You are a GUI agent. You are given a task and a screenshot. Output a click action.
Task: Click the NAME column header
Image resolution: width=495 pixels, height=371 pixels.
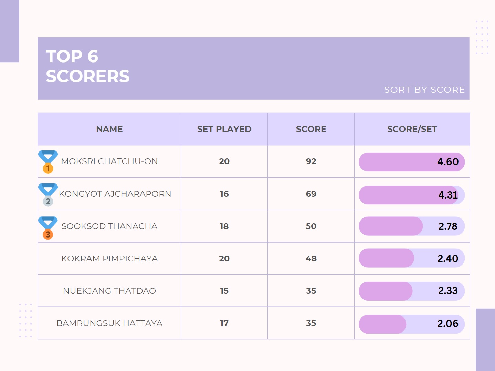[109, 129]
